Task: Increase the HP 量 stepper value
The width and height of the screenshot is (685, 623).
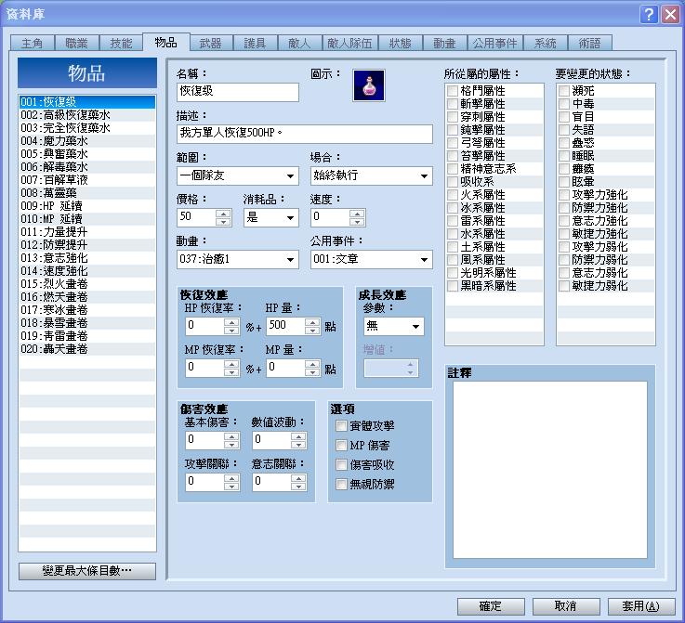Action: (x=312, y=322)
